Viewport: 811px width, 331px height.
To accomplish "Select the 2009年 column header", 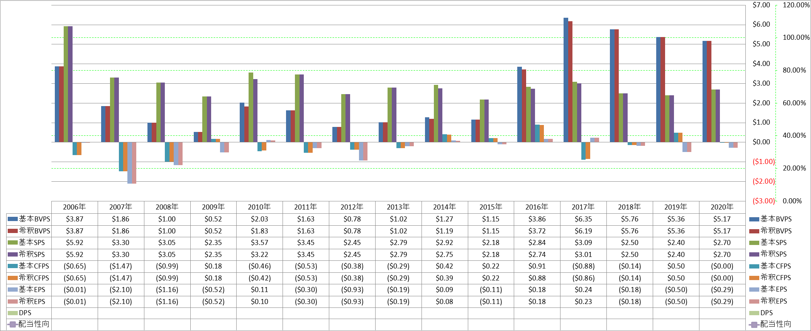I will coord(213,207).
